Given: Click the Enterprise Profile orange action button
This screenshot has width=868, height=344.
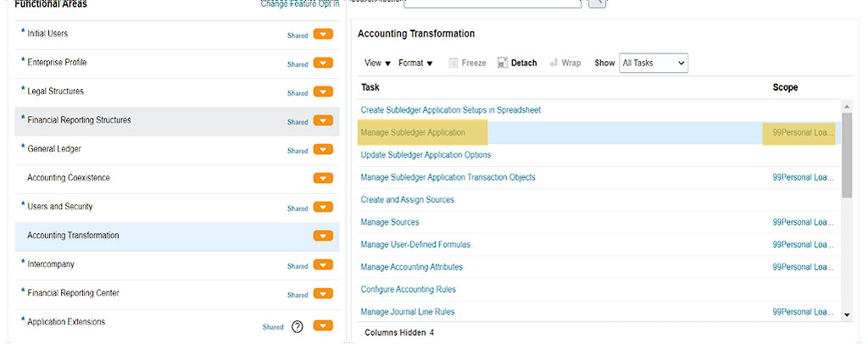Looking at the screenshot, I should pos(323,64).
